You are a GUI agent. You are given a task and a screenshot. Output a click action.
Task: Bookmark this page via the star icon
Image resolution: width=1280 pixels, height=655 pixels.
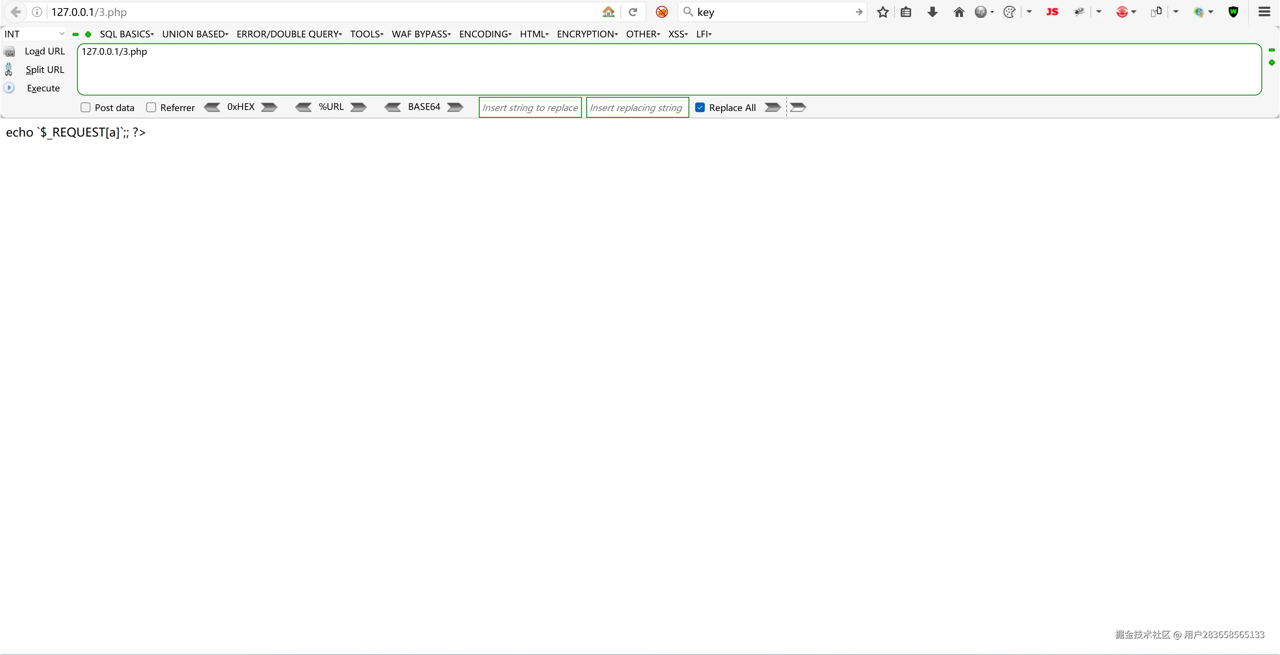click(x=883, y=12)
